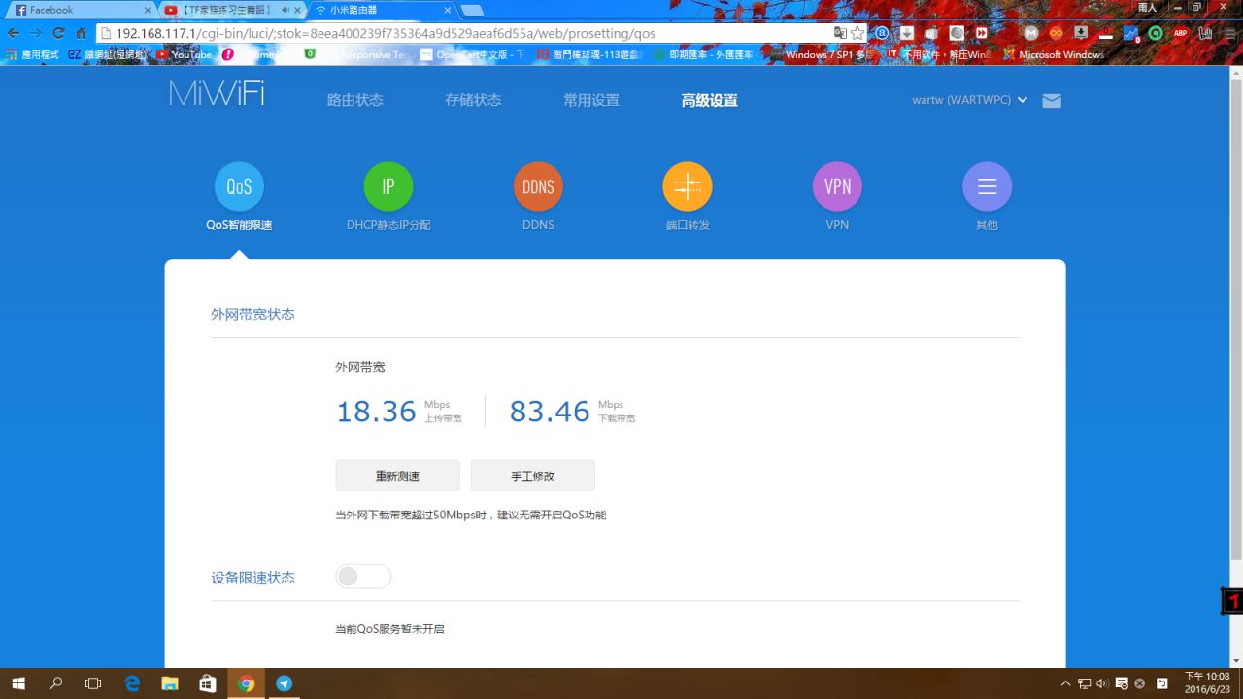Focus the browser address bar URL field
Viewport: 1243px width, 699px height.
point(466,33)
